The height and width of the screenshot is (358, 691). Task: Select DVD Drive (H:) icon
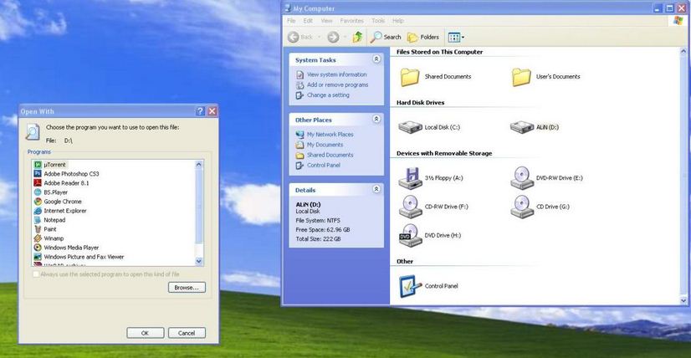pos(410,235)
